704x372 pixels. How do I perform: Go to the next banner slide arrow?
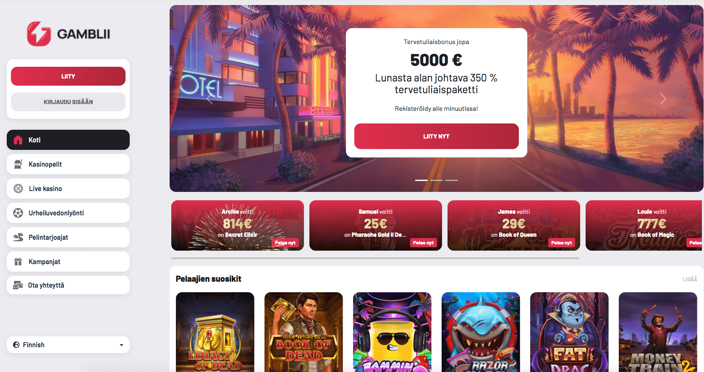[663, 99]
